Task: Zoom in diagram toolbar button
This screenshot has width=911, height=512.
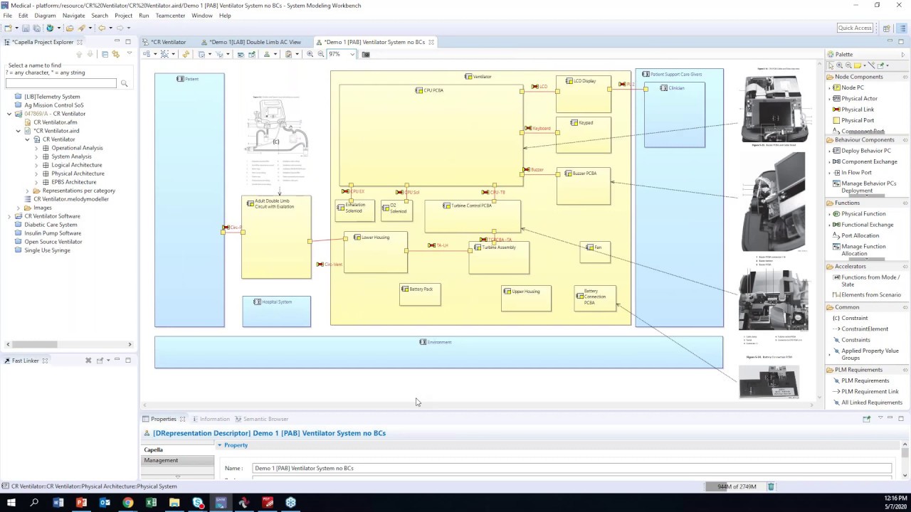Action: pyautogui.click(x=310, y=54)
